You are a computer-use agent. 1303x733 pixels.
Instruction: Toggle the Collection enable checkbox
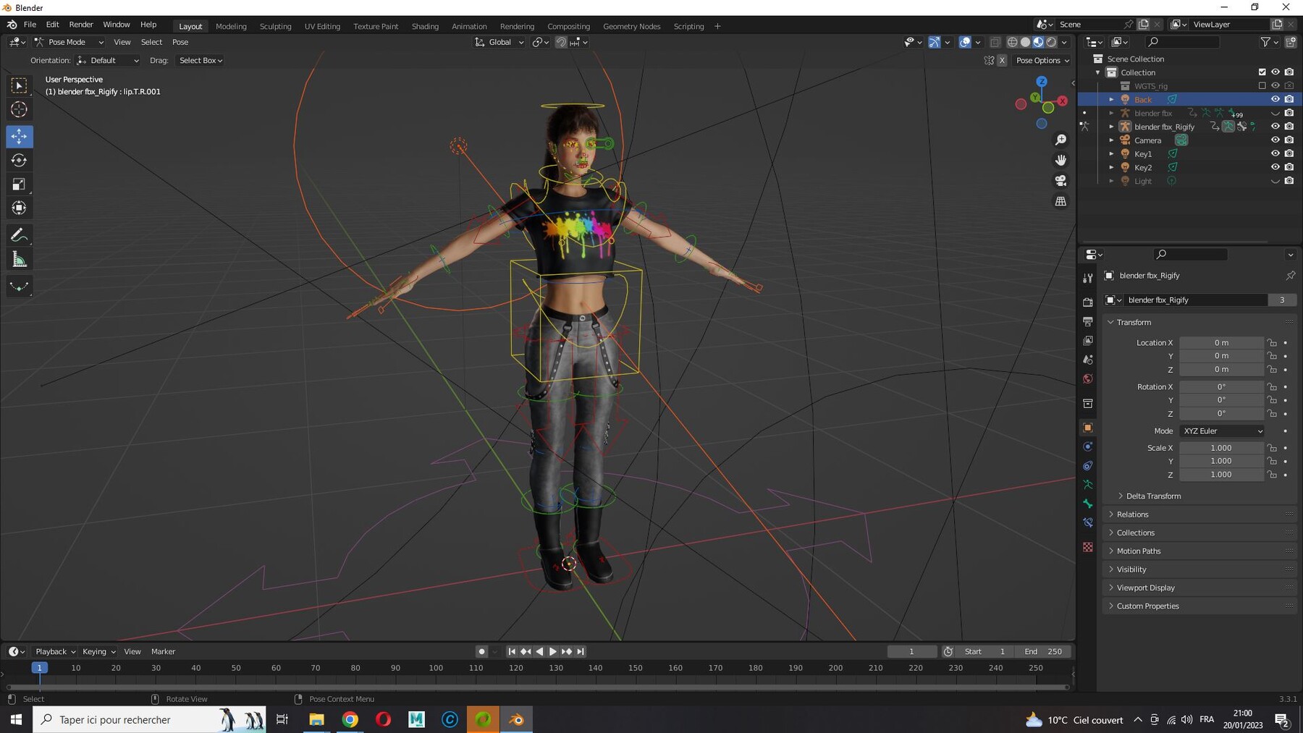[x=1261, y=72]
